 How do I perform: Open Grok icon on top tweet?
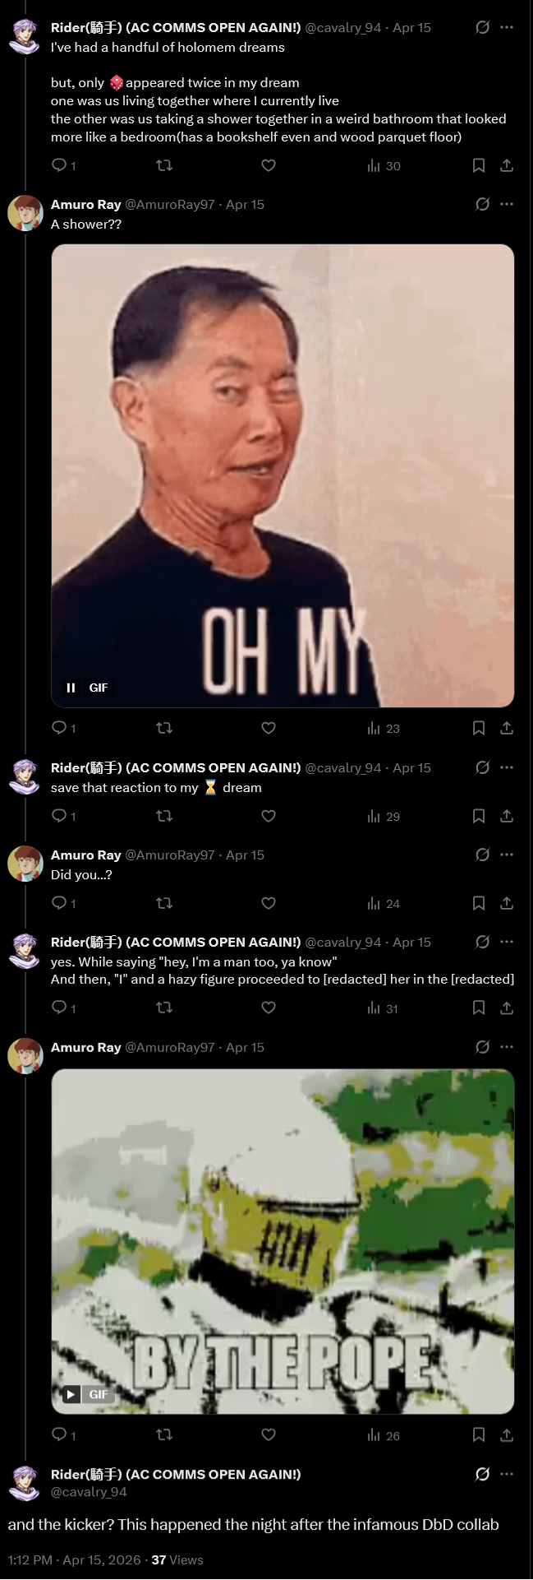click(x=483, y=27)
